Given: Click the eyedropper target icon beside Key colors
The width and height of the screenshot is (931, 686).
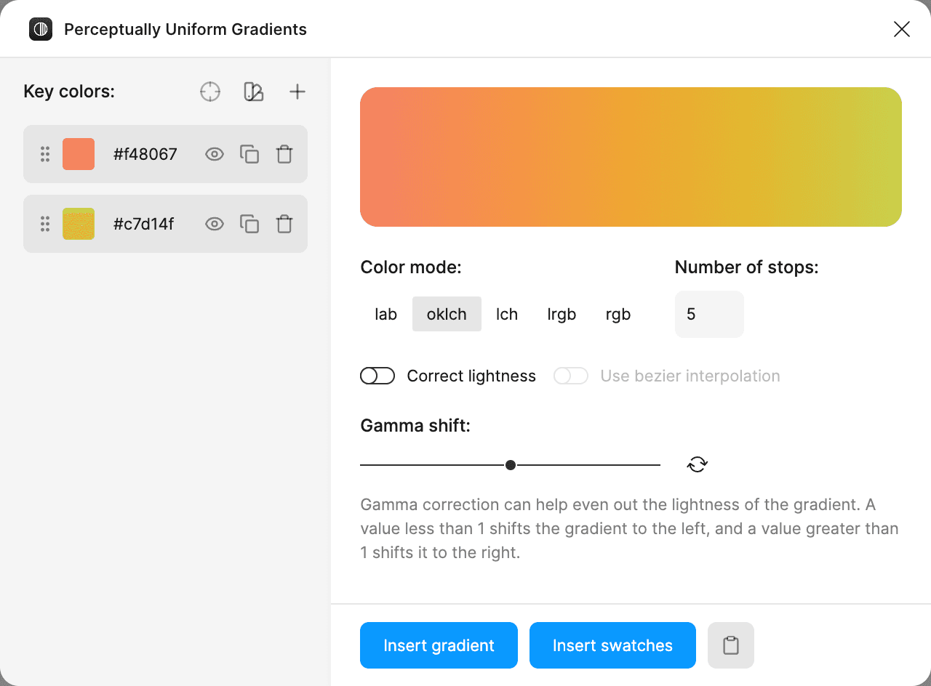Looking at the screenshot, I should [x=210, y=92].
